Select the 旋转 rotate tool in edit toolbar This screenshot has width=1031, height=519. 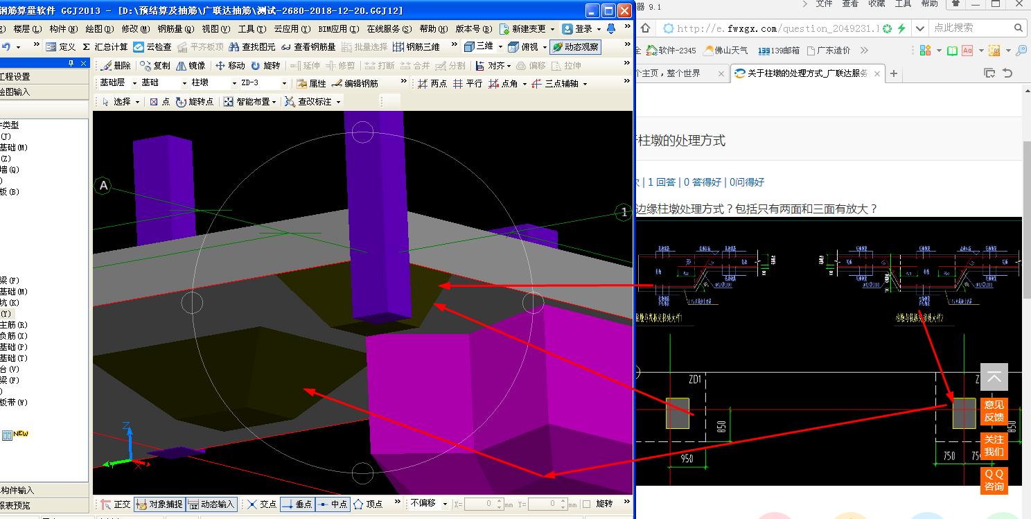point(265,66)
